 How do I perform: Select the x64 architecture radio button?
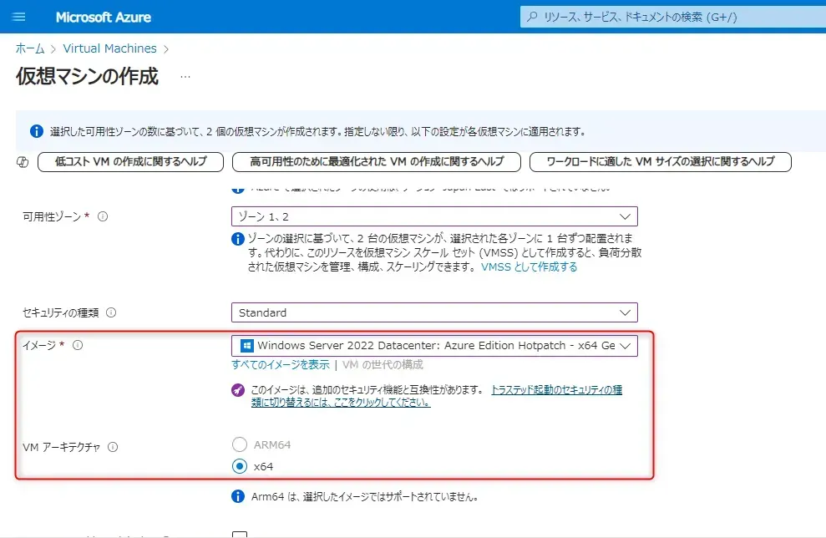240,466
